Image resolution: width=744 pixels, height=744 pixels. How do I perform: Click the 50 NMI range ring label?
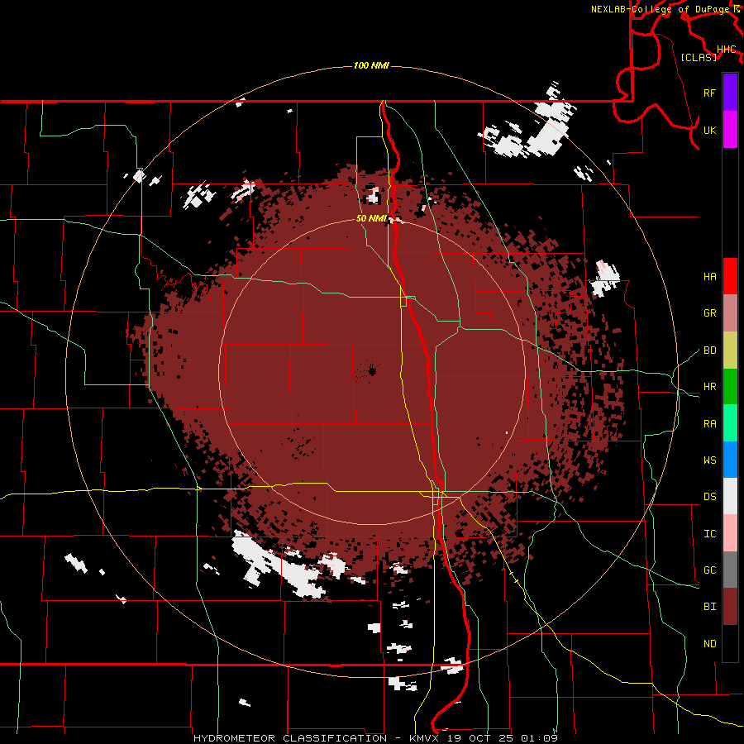[x=371, y=218]
